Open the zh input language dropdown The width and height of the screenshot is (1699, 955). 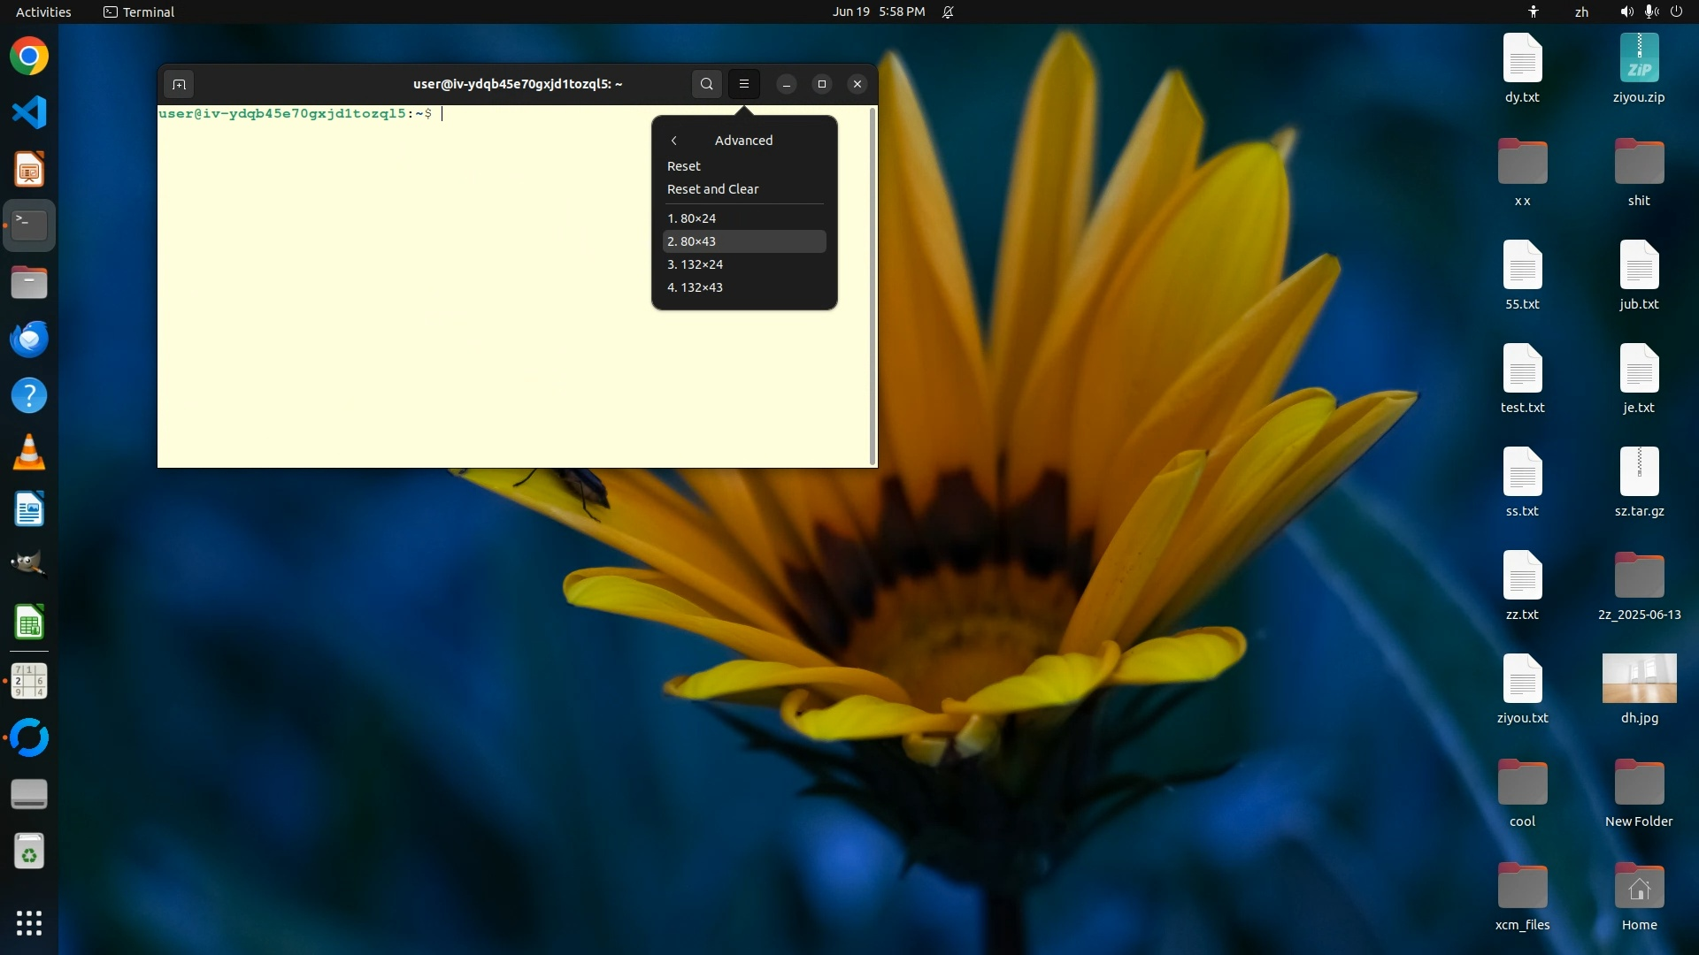[x=1581, y=12]
